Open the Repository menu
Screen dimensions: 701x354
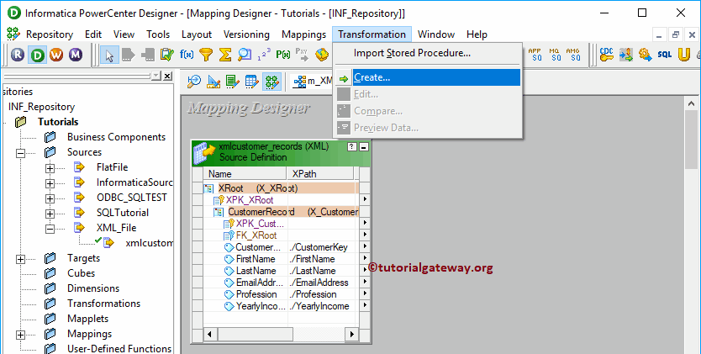(50, 34)
